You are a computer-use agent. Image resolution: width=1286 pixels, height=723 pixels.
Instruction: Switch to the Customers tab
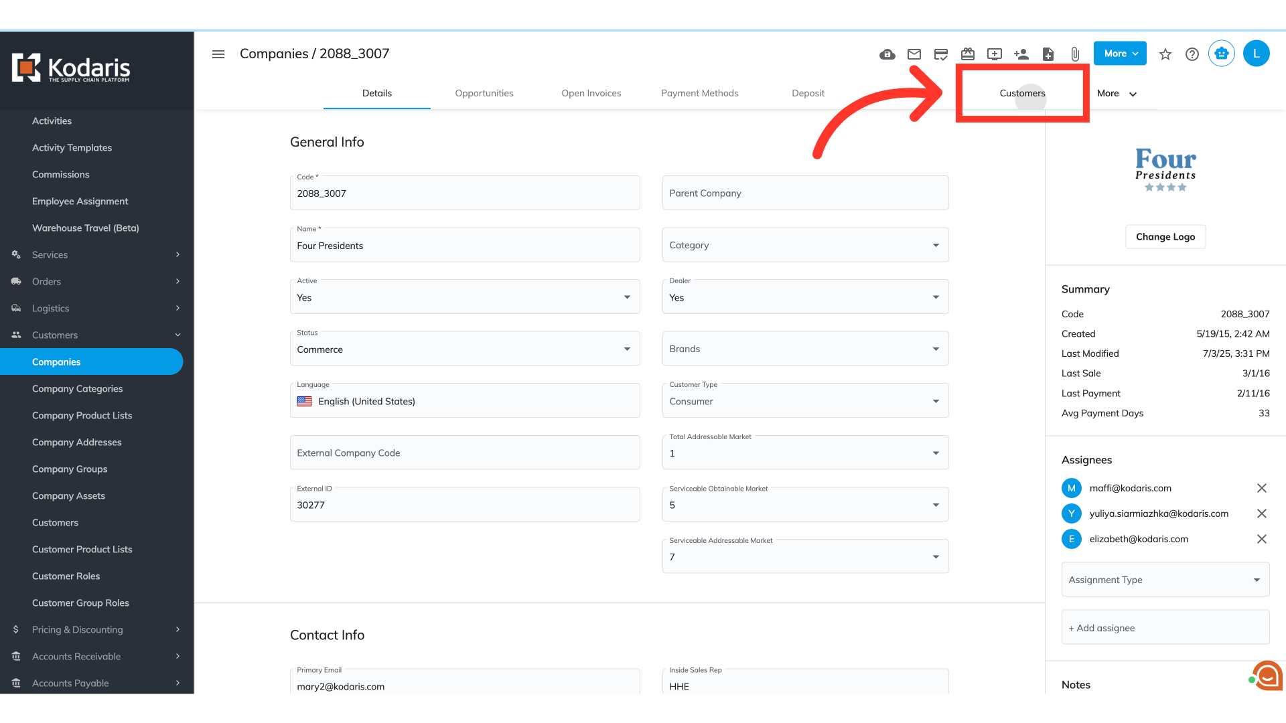click(1022, 93)
